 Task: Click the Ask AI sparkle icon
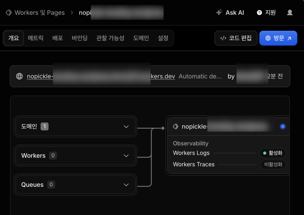click(x=219, y=12)
